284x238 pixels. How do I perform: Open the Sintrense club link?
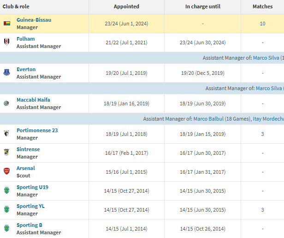(x=28, y=149)
